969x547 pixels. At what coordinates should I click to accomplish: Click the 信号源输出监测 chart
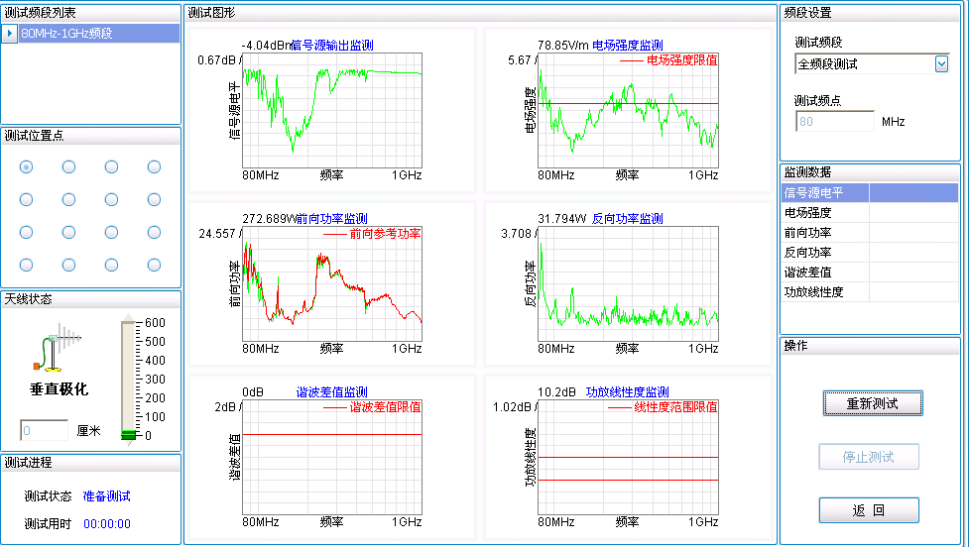(x=332, y=112)
